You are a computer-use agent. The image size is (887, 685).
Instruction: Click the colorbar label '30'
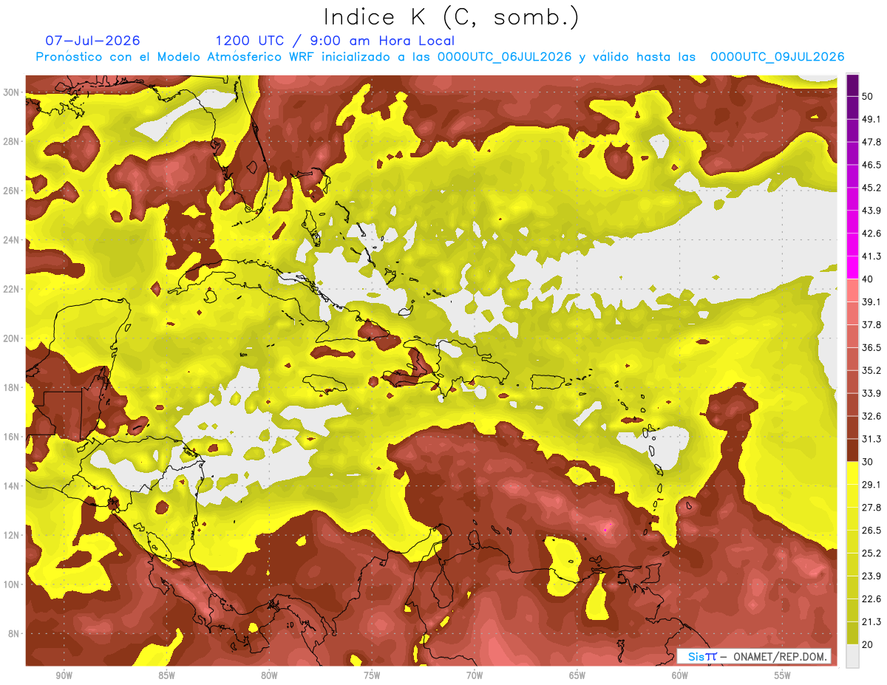[869, 462]
